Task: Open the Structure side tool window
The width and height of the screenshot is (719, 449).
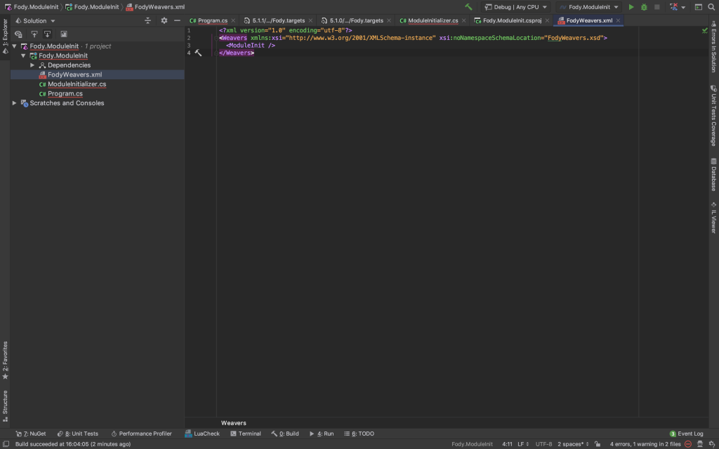Action: tap(5, 406)
